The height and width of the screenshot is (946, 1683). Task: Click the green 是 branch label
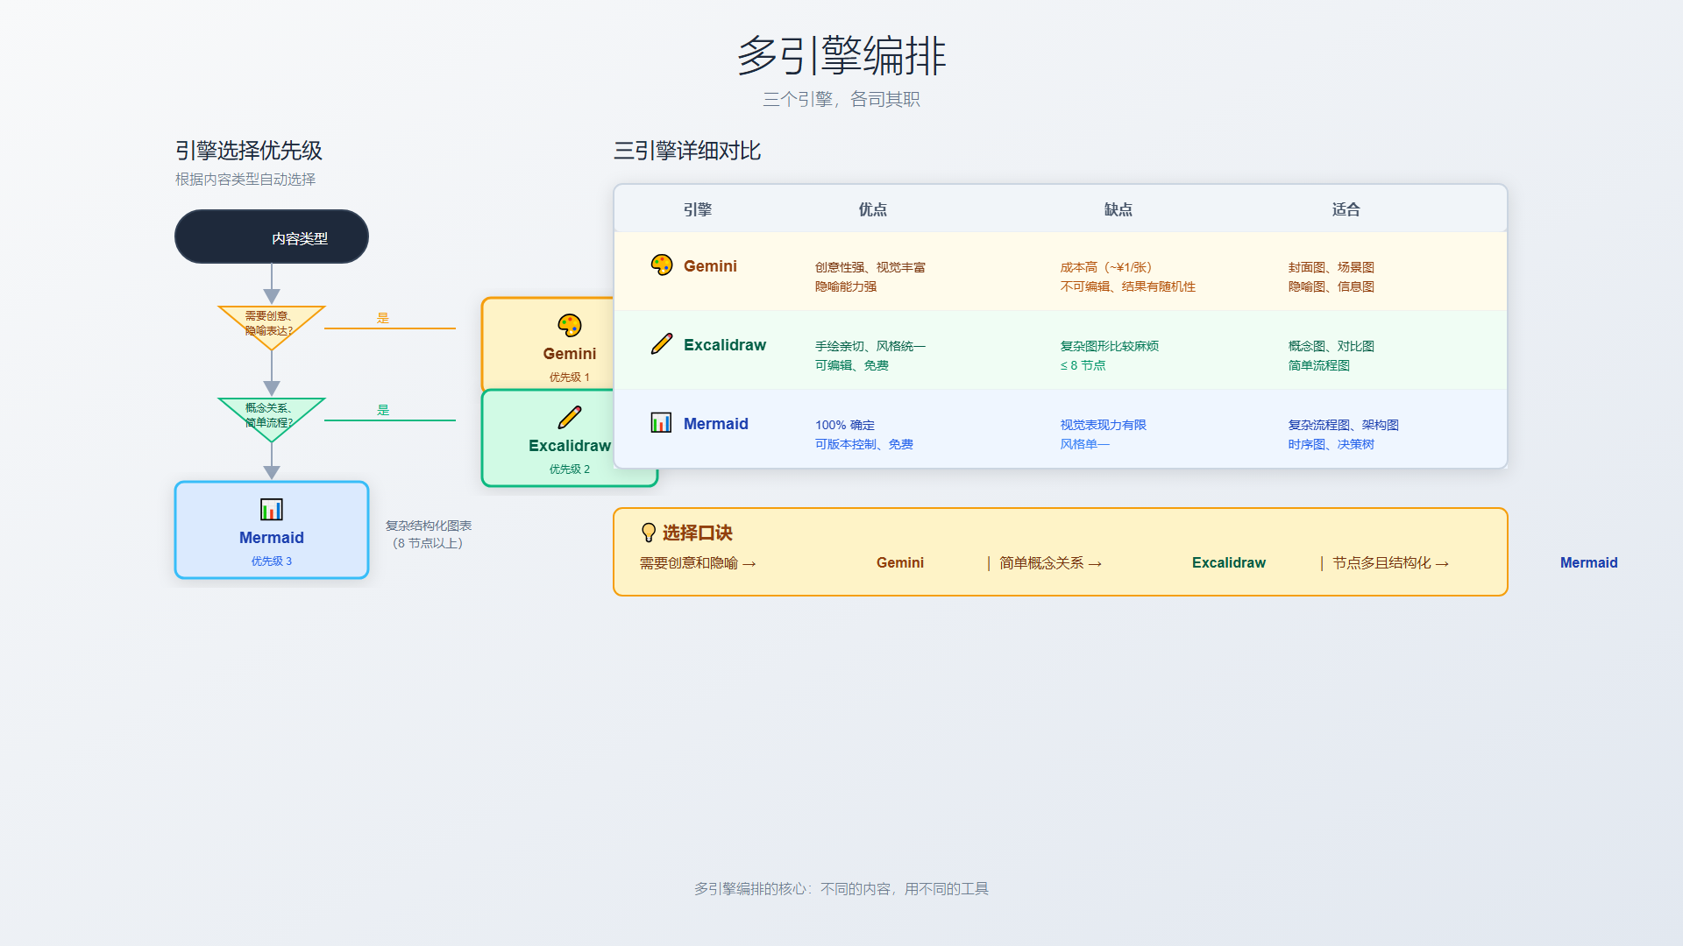point(383,410)
